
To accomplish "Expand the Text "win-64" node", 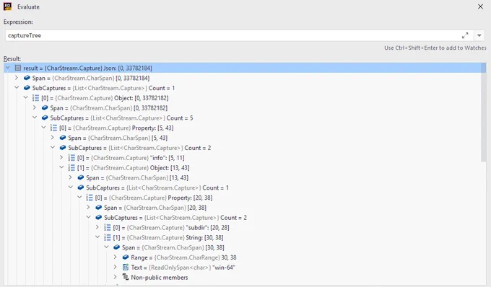I will [x=116, y=267].
